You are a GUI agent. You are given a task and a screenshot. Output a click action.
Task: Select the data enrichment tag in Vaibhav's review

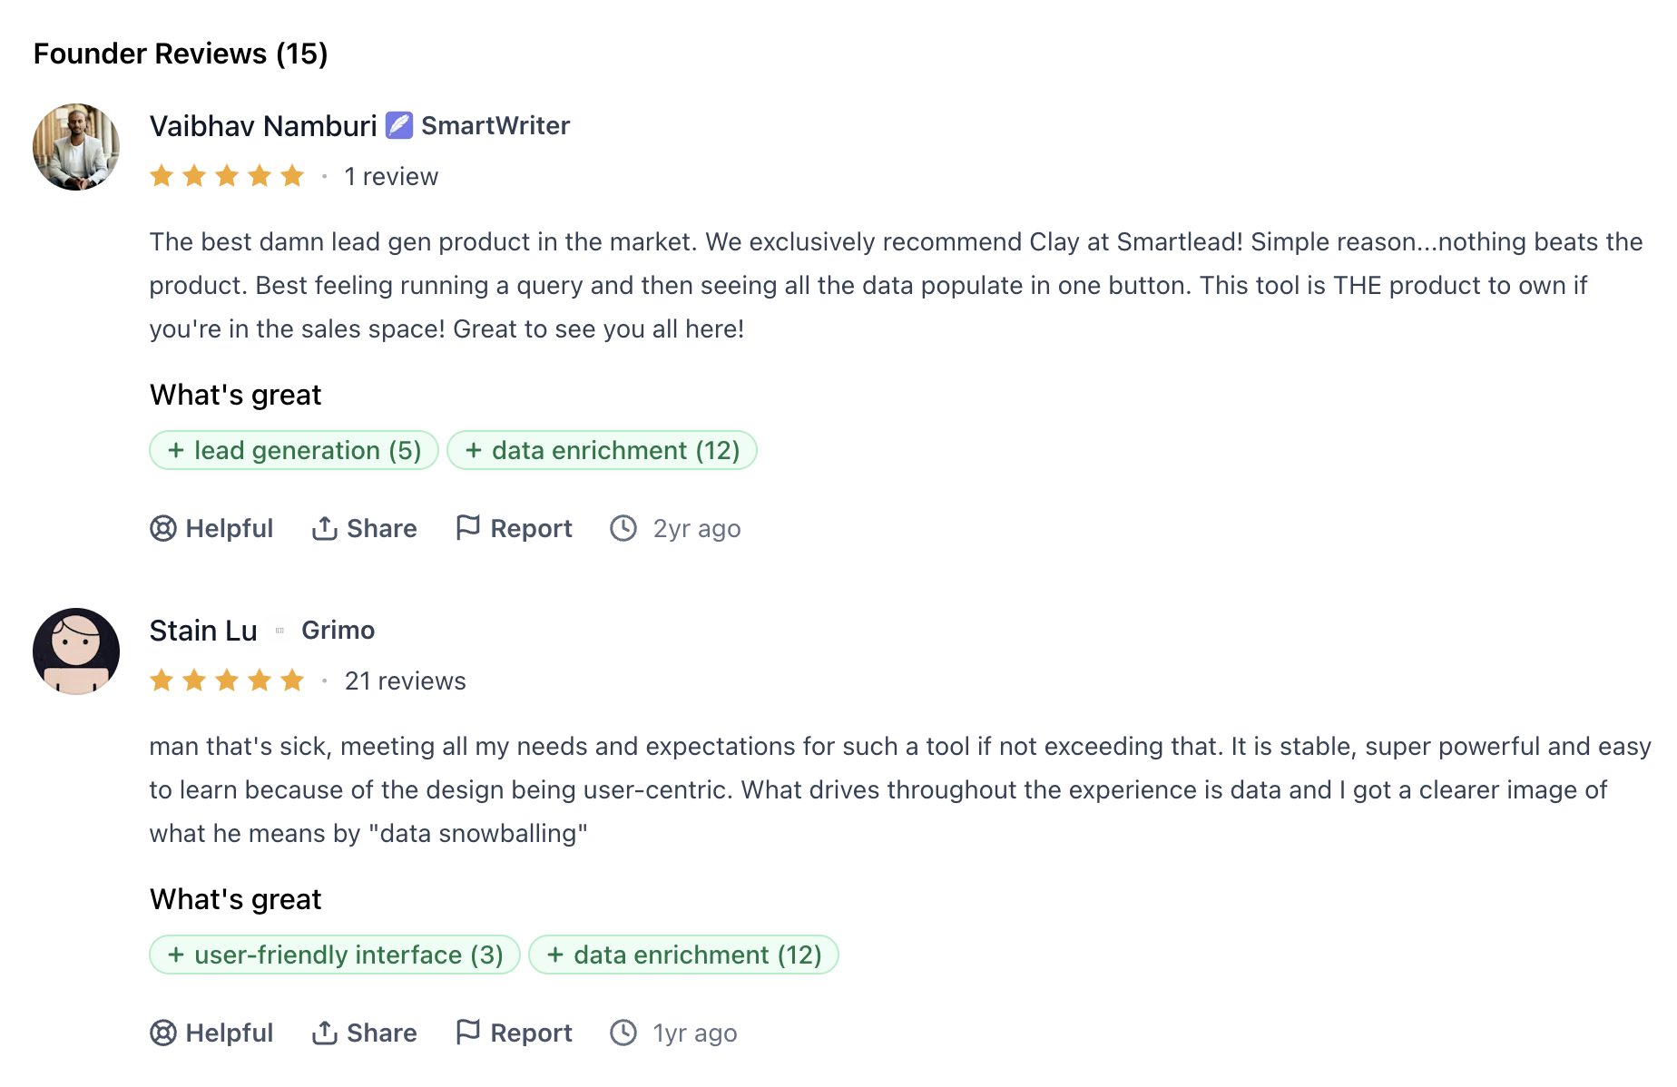[602, 450]
